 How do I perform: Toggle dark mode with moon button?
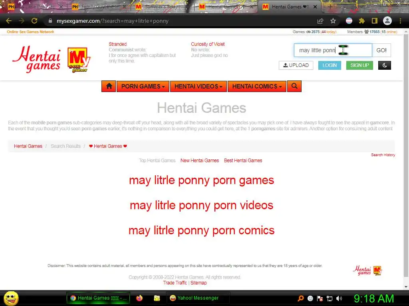[385, 65]
